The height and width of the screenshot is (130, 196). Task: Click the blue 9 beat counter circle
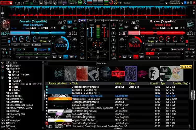coord(85,2)
